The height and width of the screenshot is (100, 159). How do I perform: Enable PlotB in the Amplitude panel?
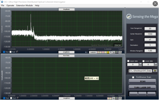click(10, 52)
